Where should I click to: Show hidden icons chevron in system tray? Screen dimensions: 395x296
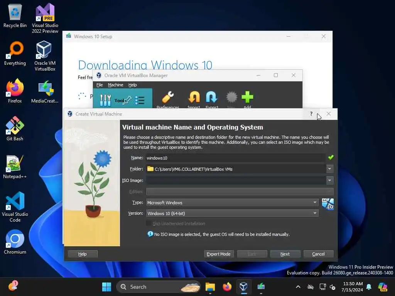point(298,287)
